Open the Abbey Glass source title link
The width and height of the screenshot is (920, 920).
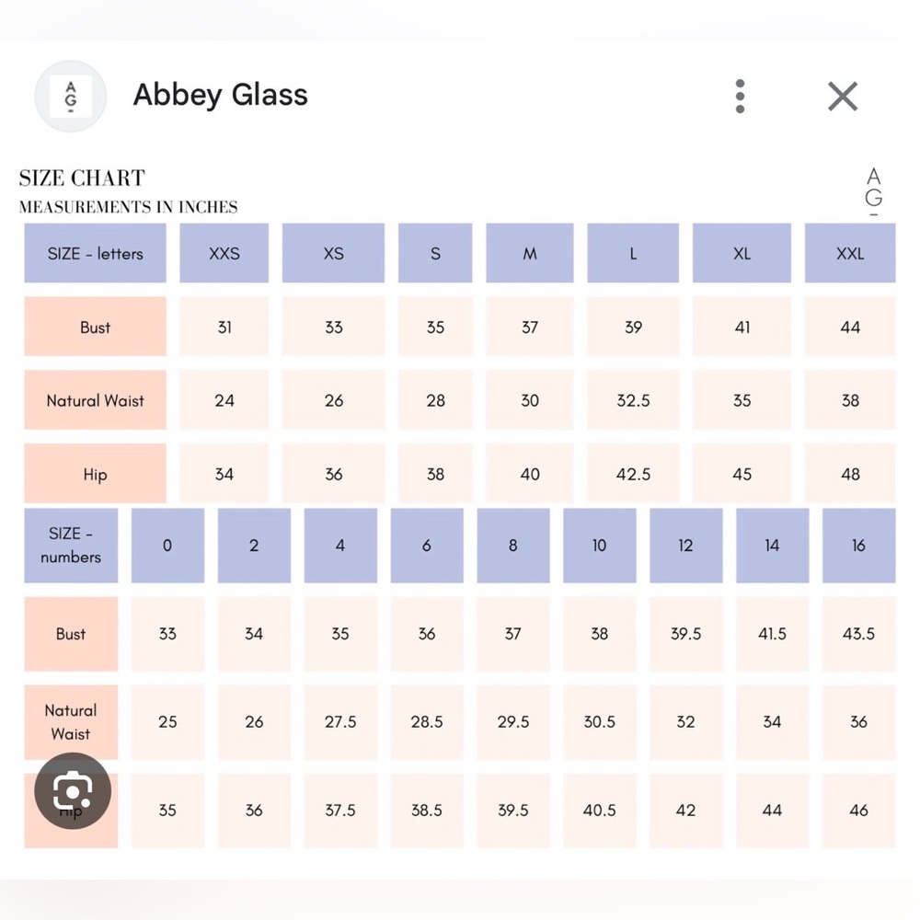click(220, 95)
